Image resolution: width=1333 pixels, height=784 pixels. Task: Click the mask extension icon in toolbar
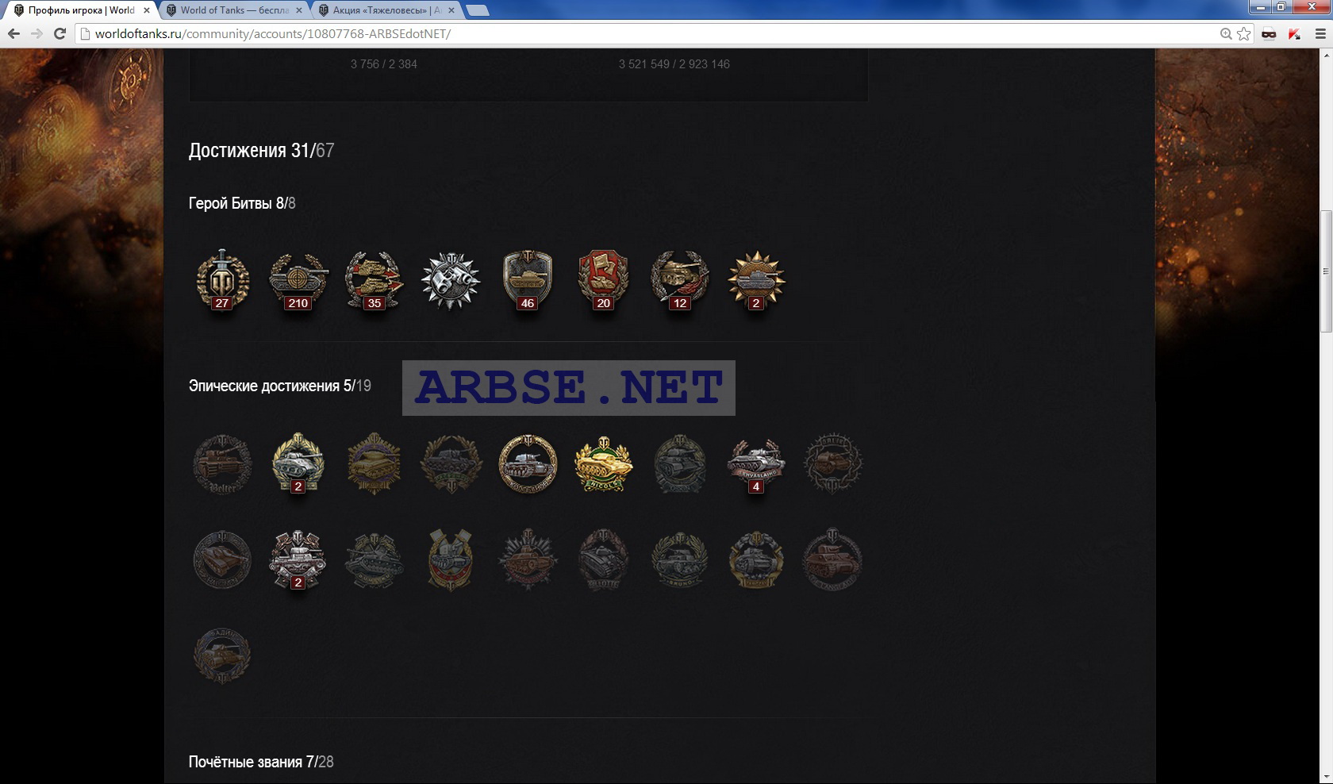pyautogui.click(x=1269, y=33)
